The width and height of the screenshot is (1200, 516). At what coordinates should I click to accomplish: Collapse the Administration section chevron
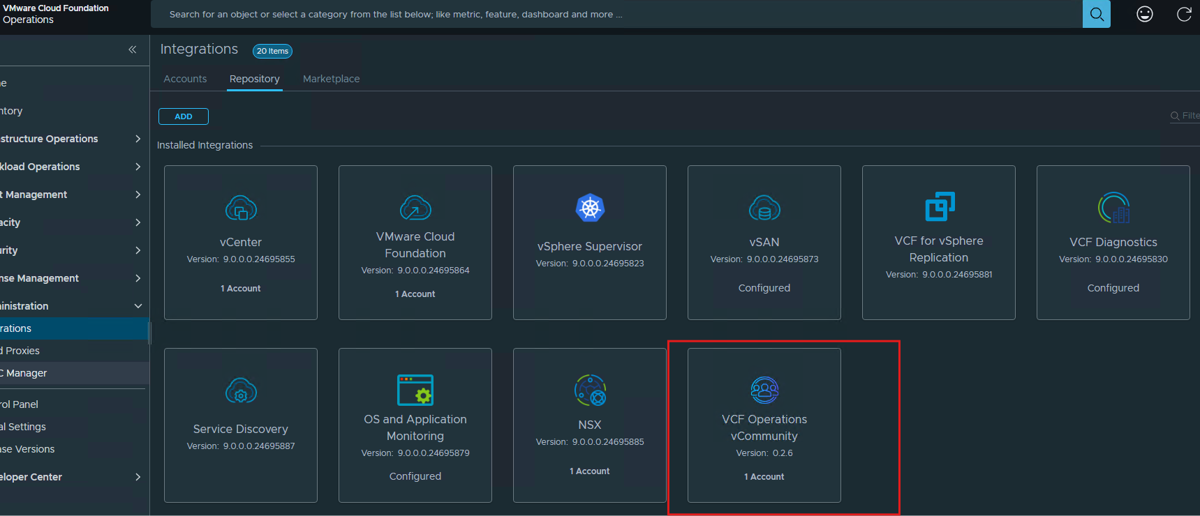click(138, 306)
